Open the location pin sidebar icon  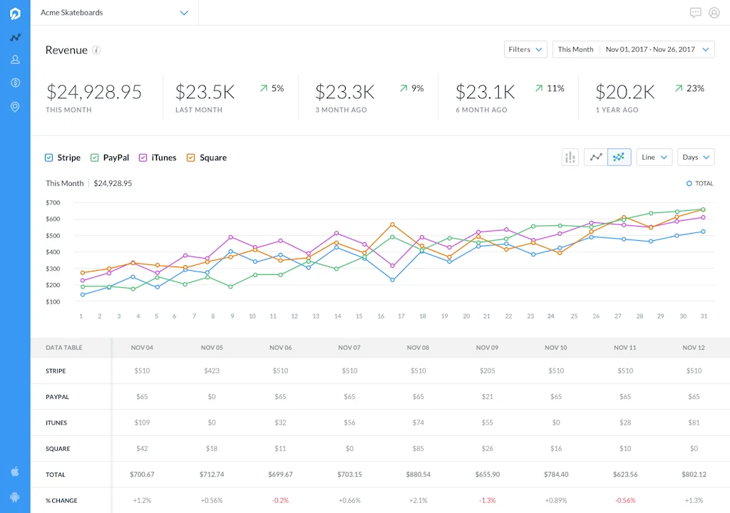pos(16,107)
